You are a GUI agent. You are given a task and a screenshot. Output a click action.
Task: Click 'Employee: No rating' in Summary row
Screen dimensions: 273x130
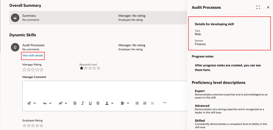point(130,20)
